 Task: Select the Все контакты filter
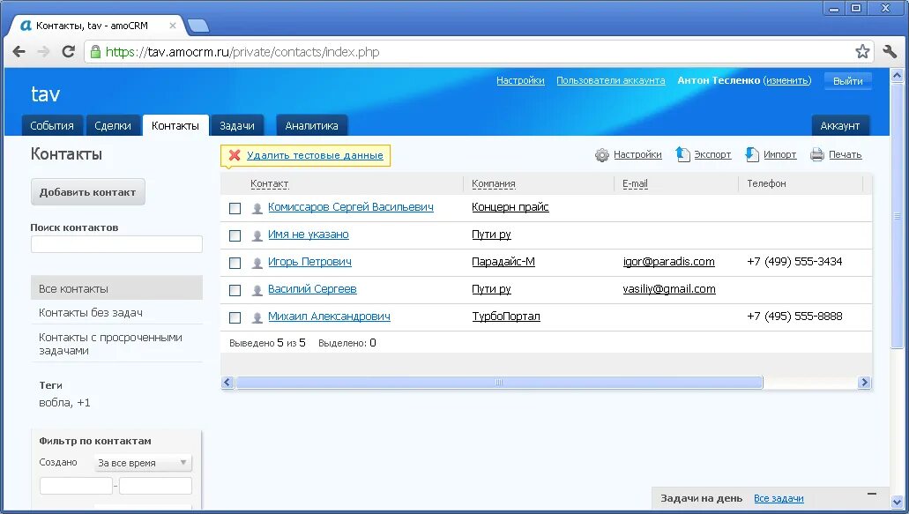pos(116,288)
